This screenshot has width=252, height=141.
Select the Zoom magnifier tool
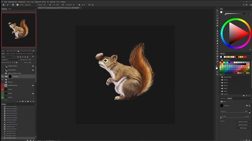217,59
